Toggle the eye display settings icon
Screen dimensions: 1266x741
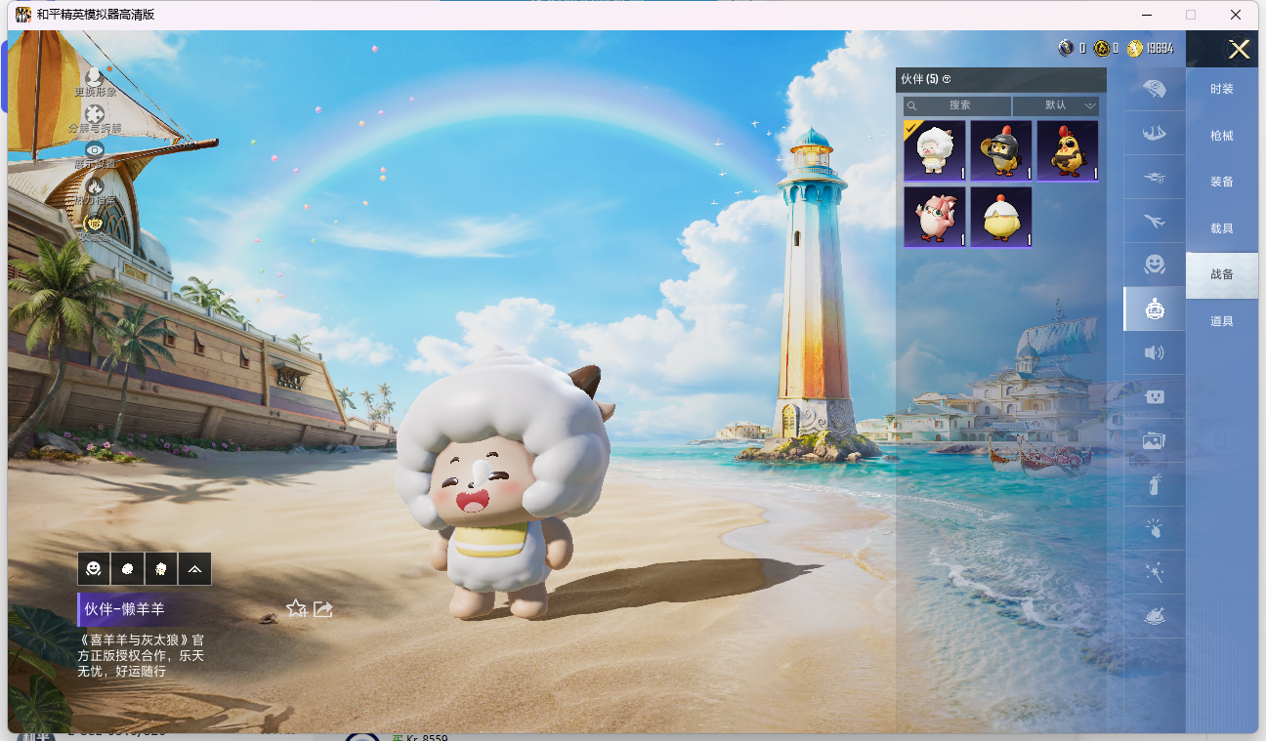click(x=95, y=149)
